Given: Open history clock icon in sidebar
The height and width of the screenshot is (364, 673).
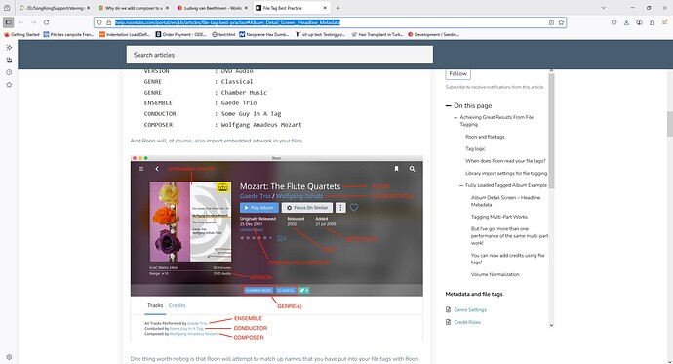Looking at the screenshot, I should coord(9,72).
